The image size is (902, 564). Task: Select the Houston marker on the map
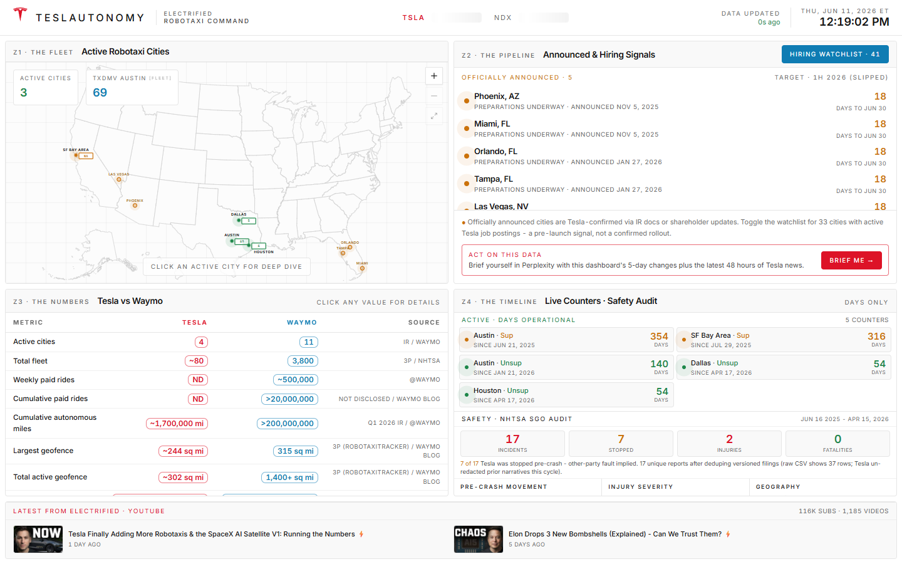point(247,245)
